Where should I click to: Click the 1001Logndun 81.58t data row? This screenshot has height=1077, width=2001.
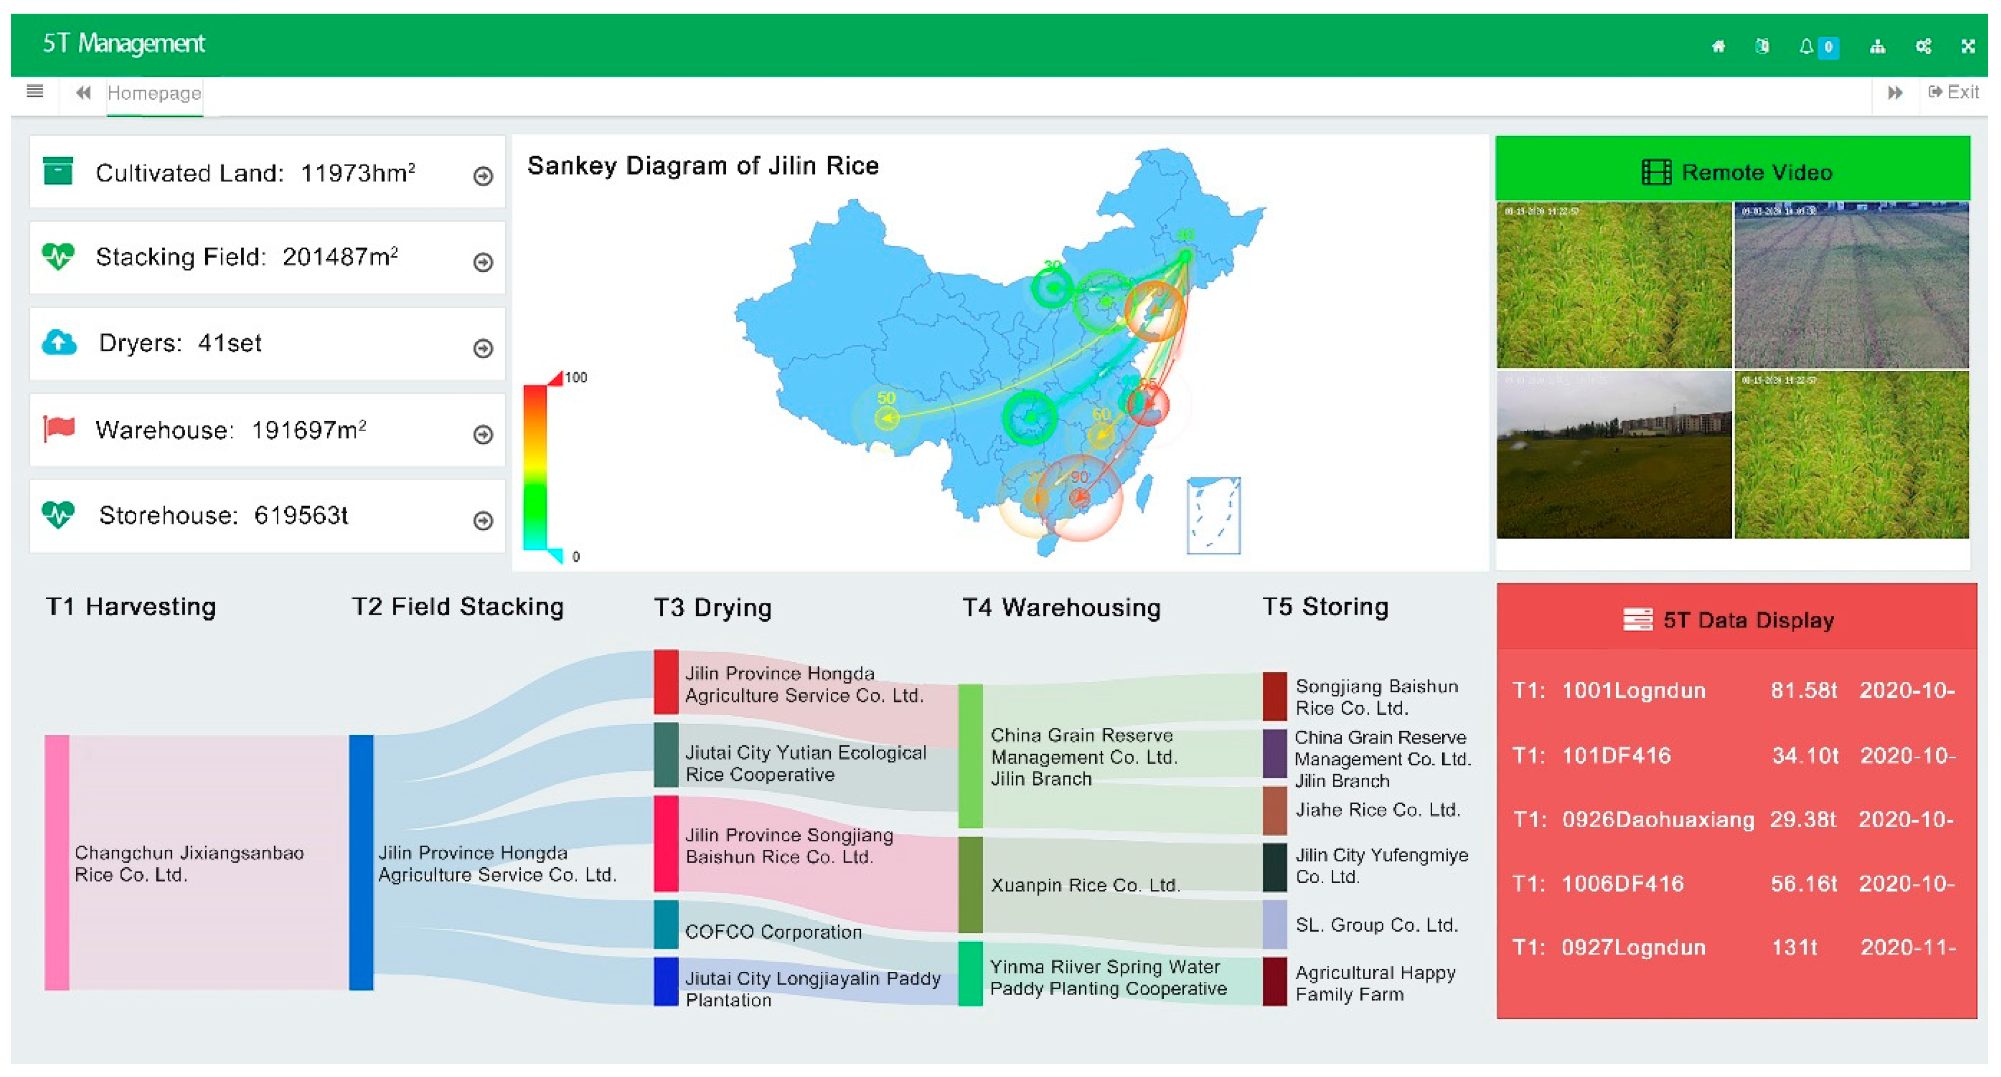tap(1734, 690)
